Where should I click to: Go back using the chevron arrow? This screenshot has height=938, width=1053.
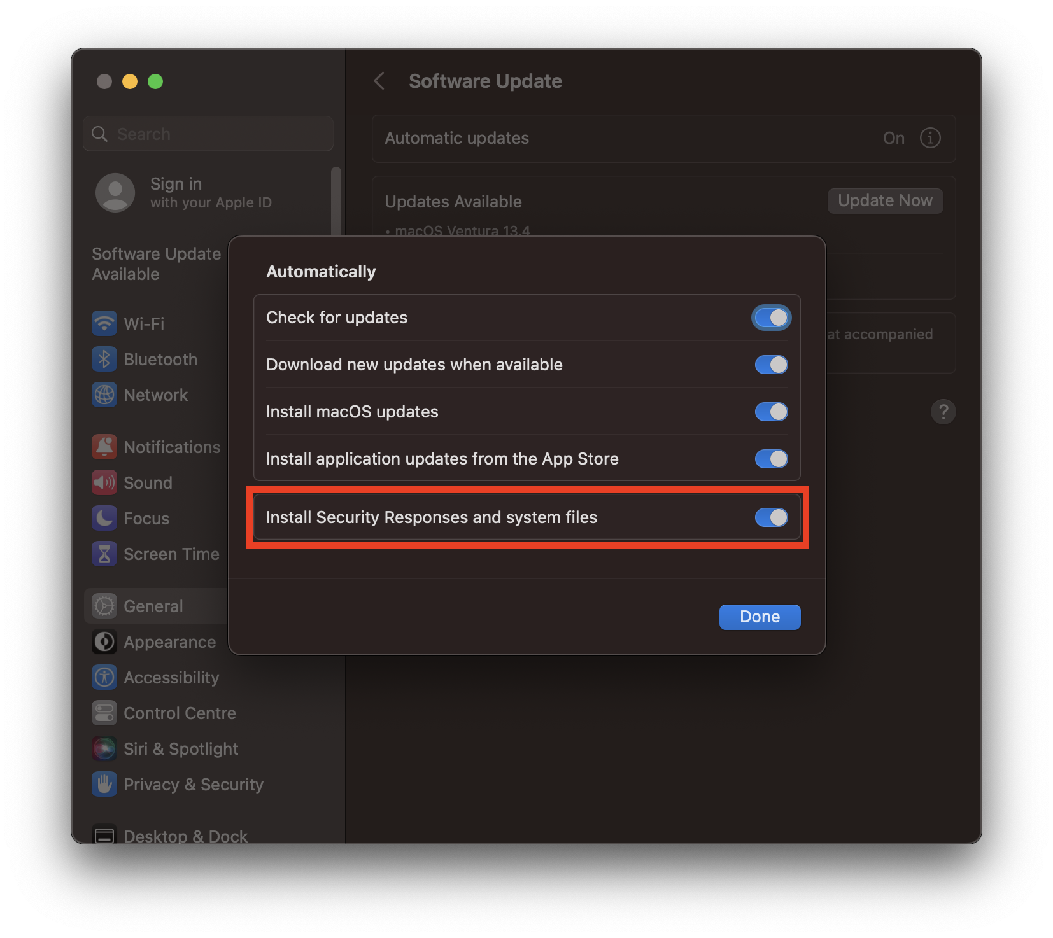pyautogui.click(x=379, y=81)
